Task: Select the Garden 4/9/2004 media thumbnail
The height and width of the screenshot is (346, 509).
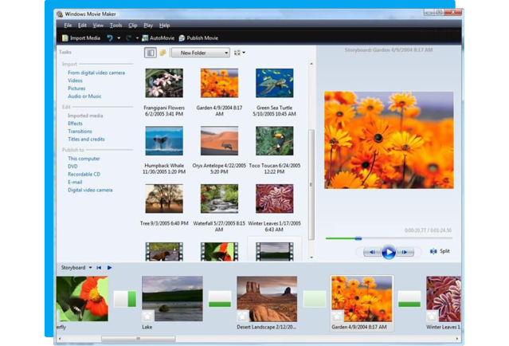Action: click(219, 83)
